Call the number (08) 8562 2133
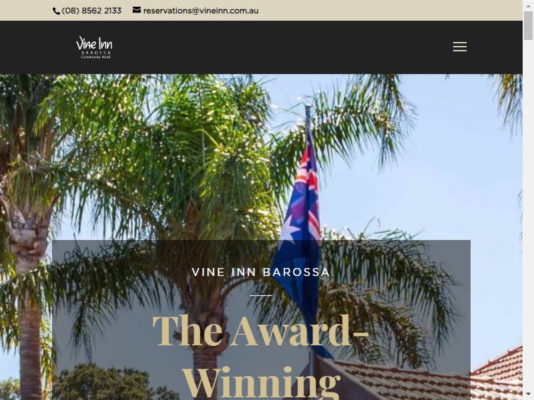 tap(91, 11)
